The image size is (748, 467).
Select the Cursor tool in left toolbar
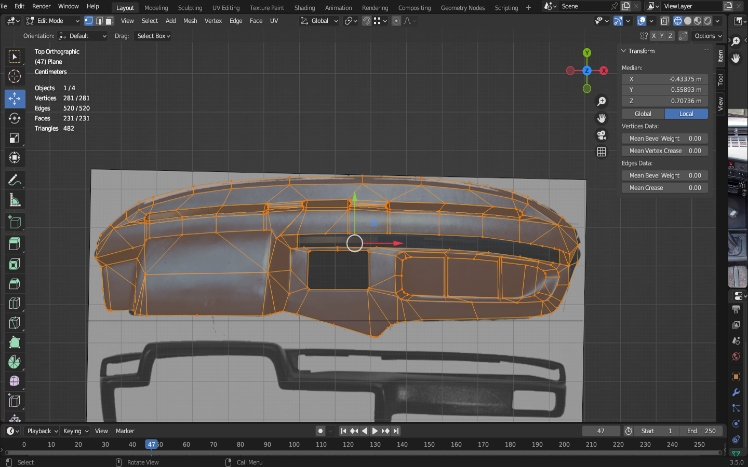pos(15,76)
